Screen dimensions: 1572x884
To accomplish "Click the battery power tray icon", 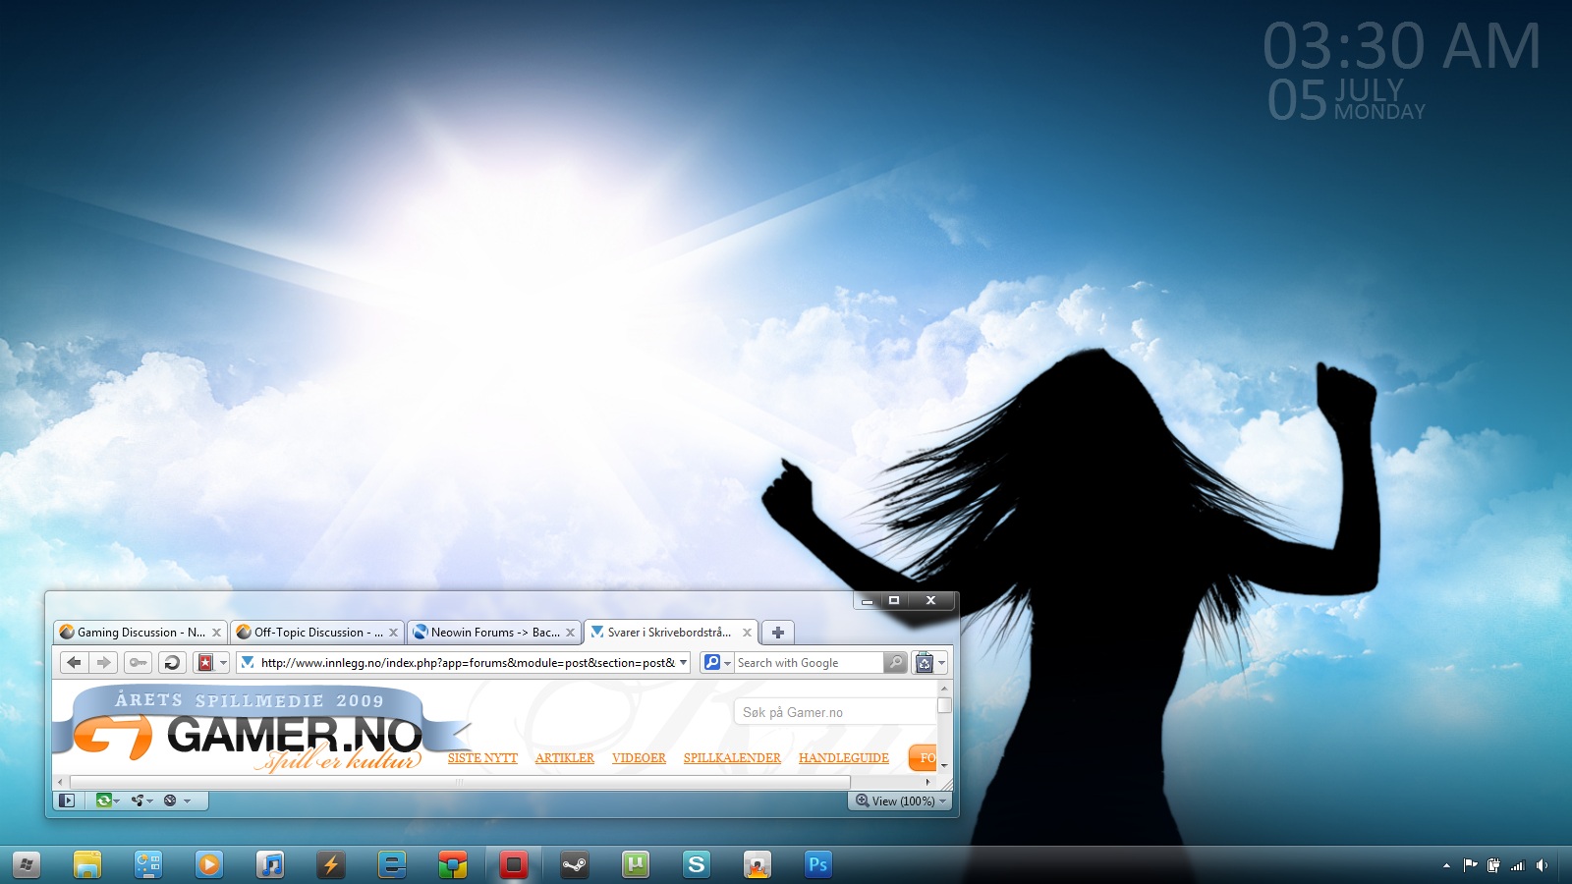I will pyautogui.click(x=1493, y=865).
